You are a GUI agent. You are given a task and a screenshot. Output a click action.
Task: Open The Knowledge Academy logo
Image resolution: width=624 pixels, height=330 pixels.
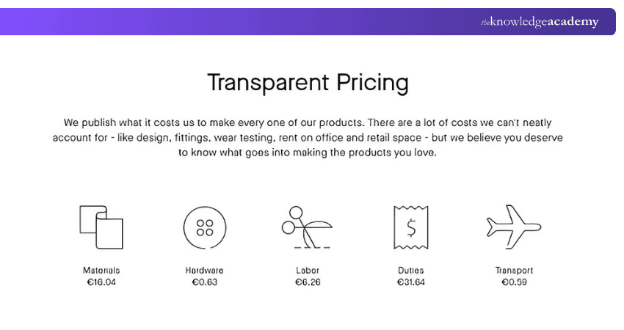(x=540, y=22)
